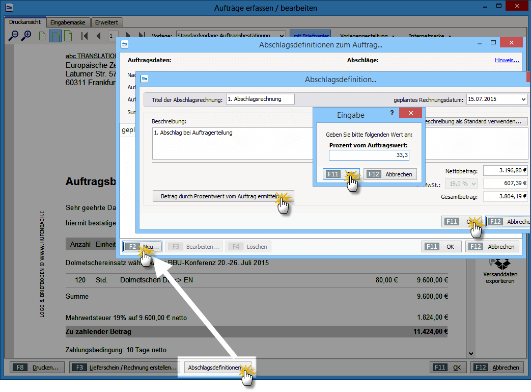The height and width of the screenshot is (392, 531).
Task: Select the single page view icon
Action: coord(43,36)
